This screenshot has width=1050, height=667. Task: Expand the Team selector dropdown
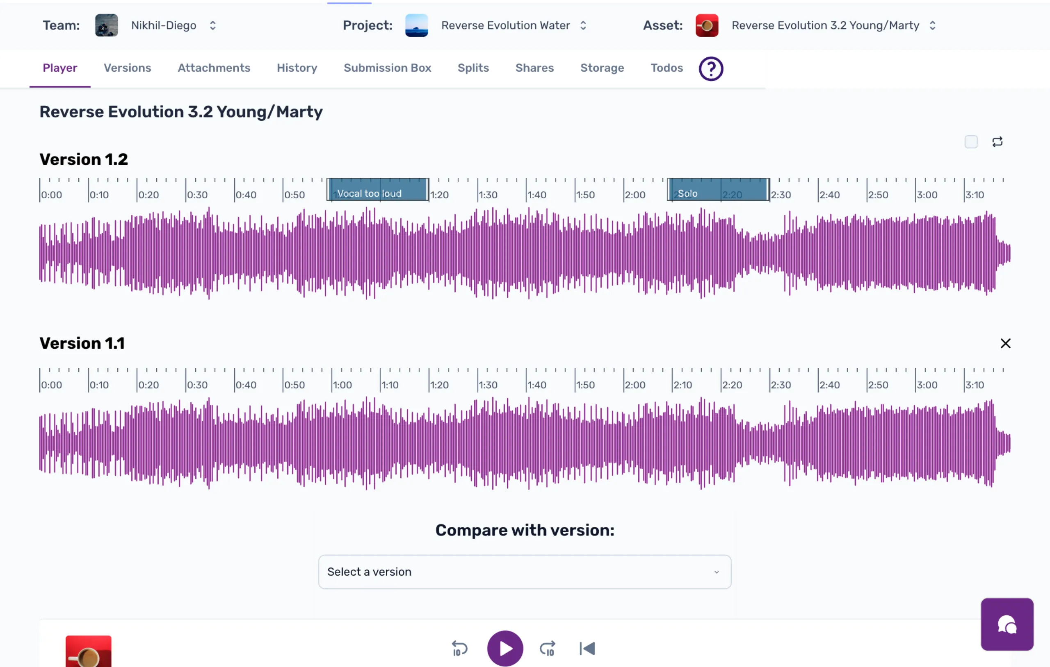[x=212, y=25]
